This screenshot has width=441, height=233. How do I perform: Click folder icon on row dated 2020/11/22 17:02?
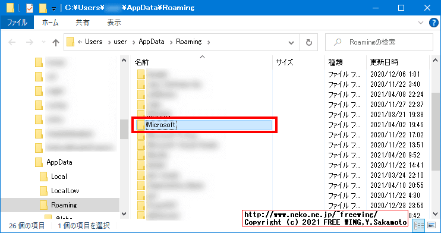click(141, 135)
